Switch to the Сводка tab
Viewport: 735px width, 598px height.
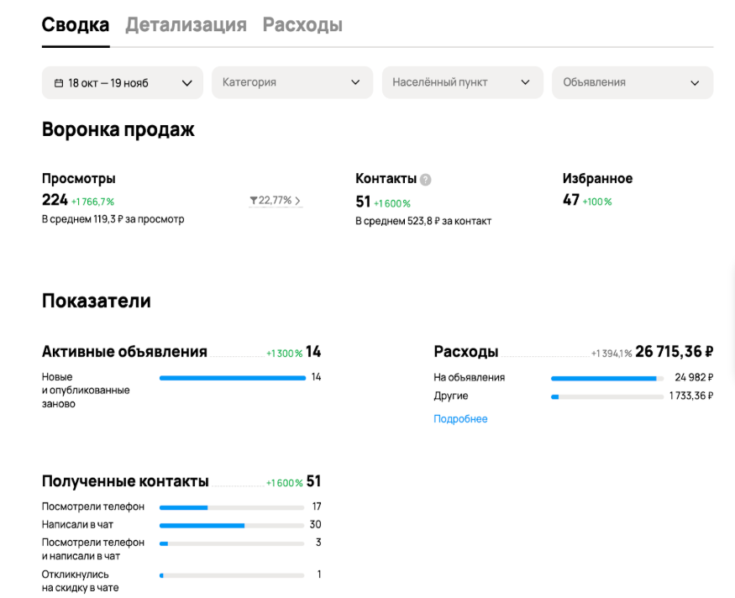coord(76,25)
